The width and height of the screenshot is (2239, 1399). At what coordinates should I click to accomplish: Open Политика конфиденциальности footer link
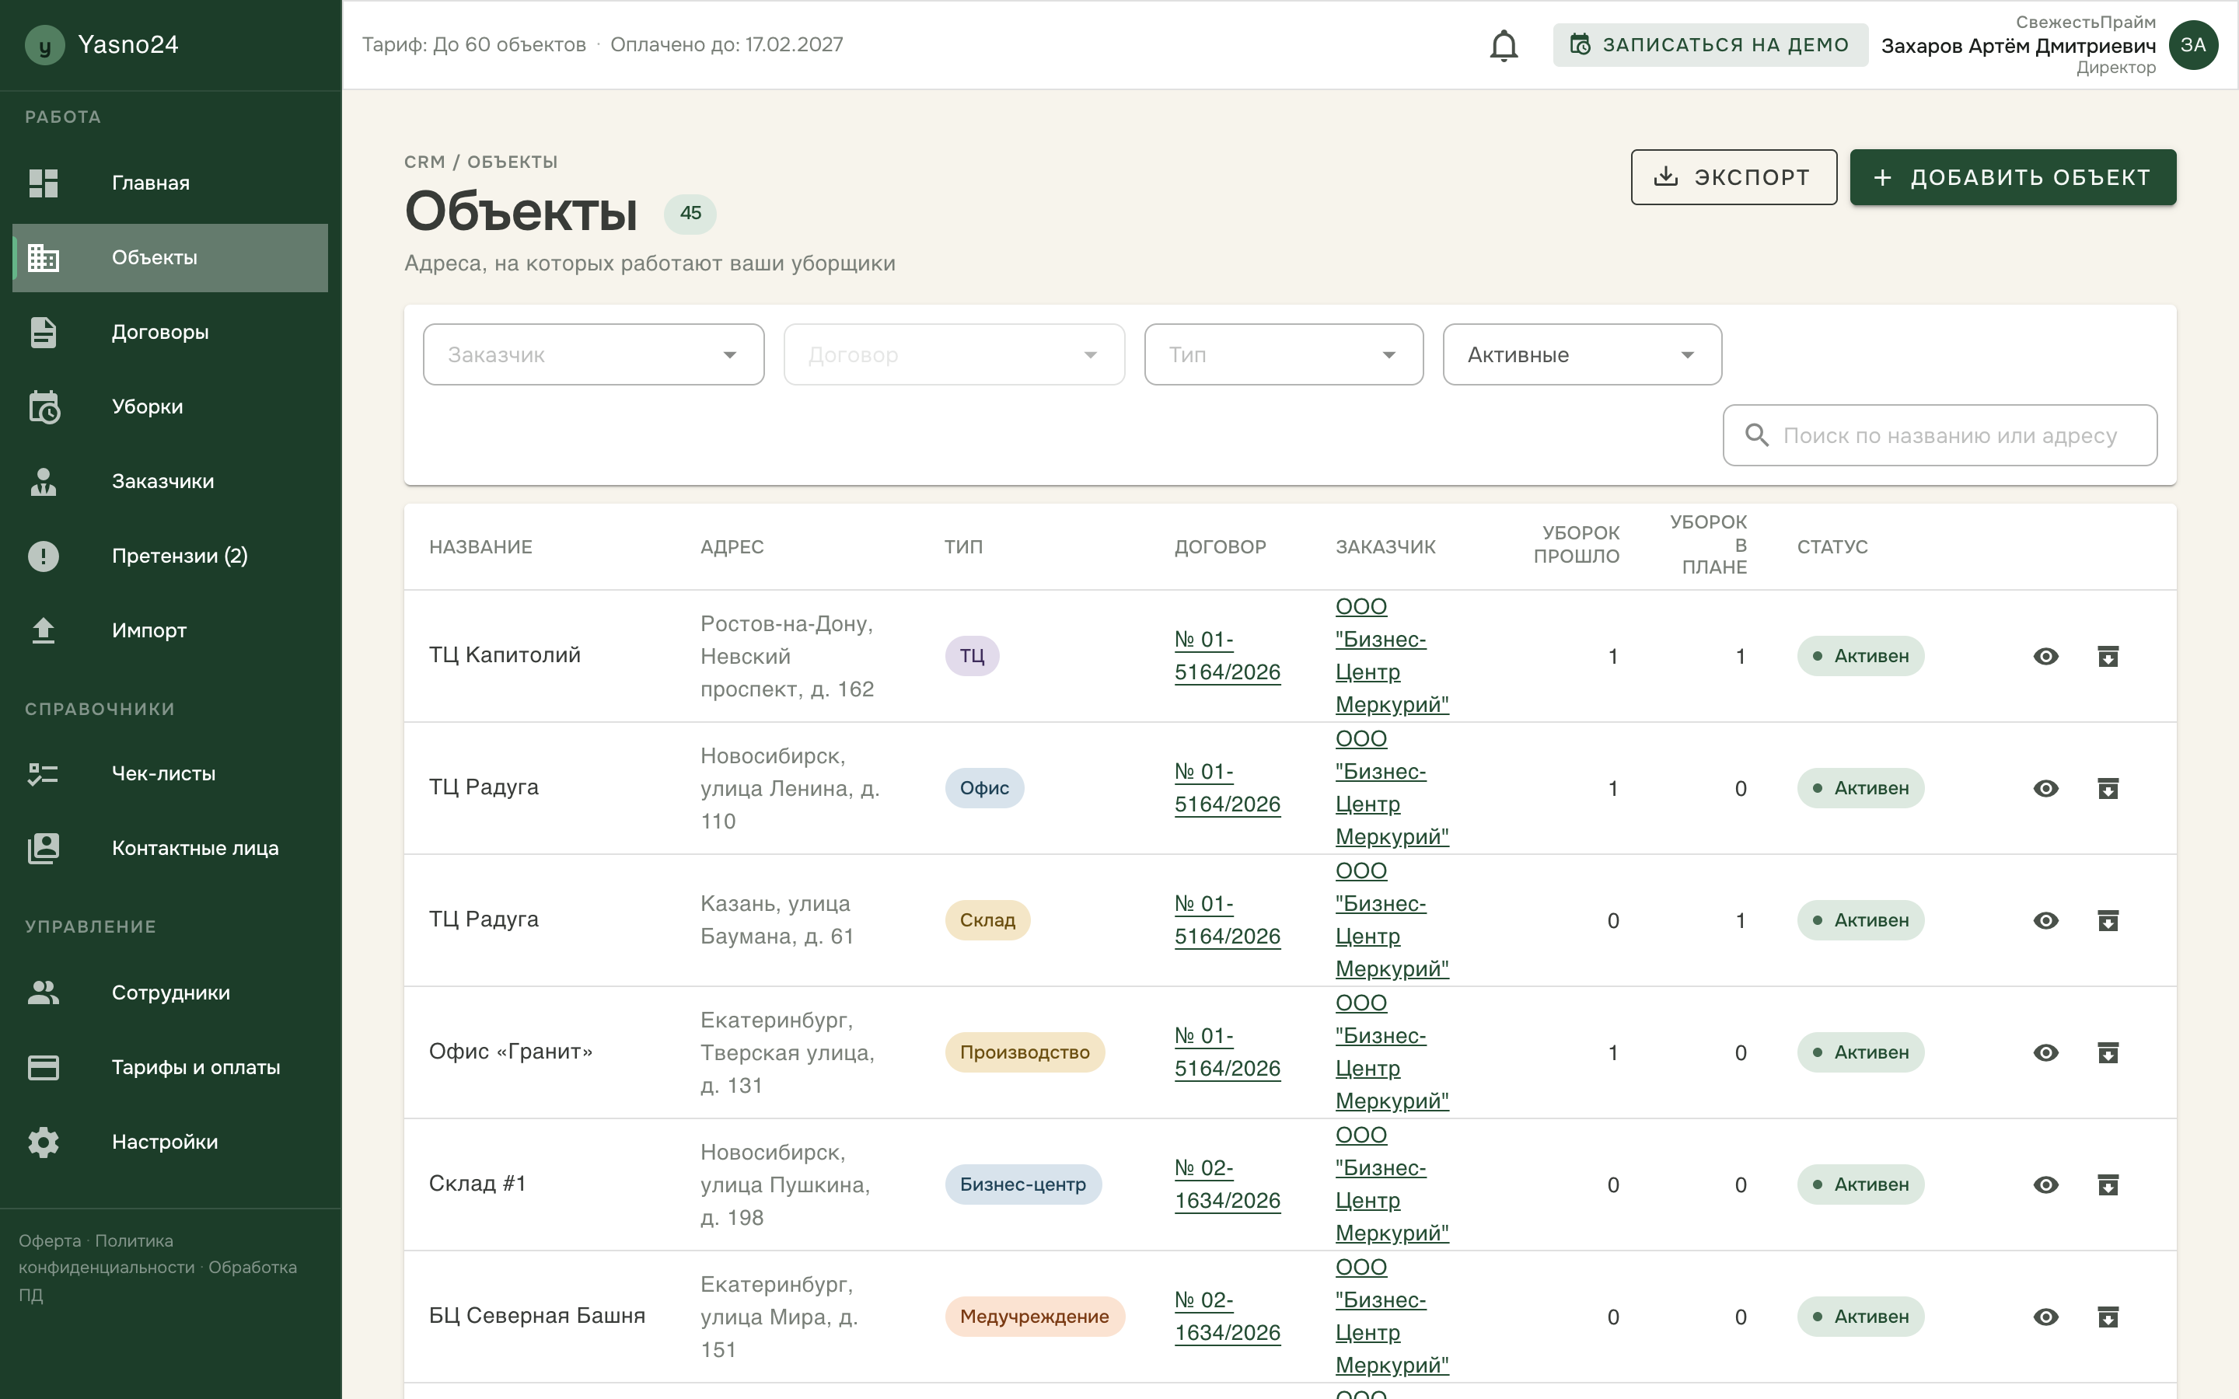pos(107,1254)
